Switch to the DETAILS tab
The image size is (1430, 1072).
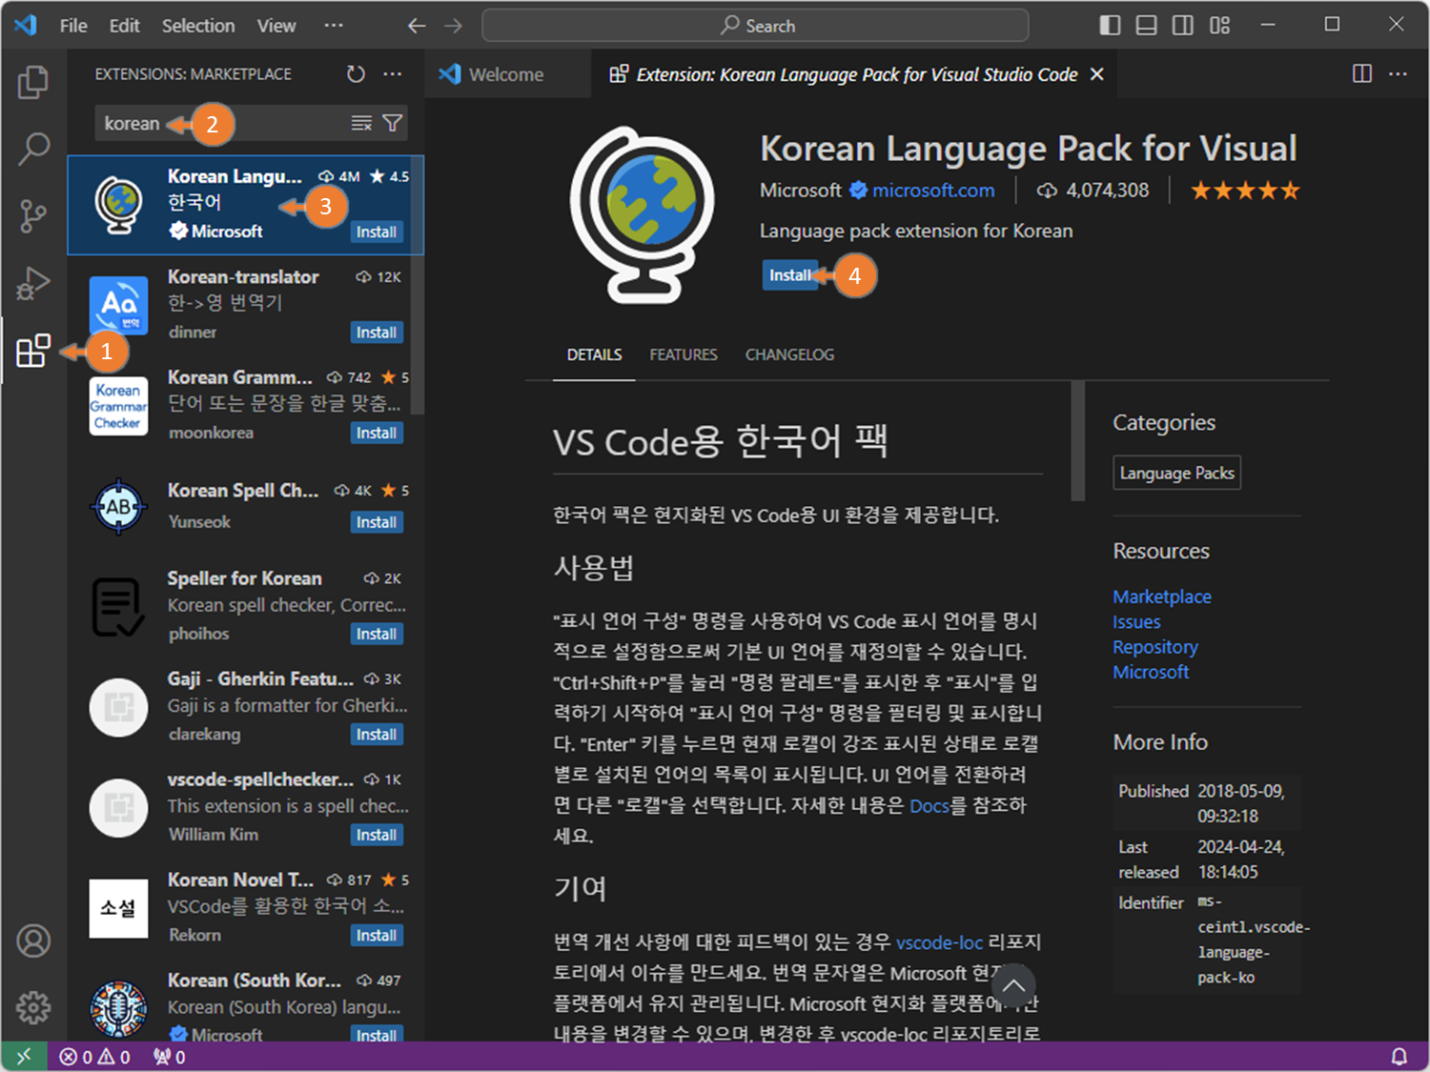(x=594, y=354)
